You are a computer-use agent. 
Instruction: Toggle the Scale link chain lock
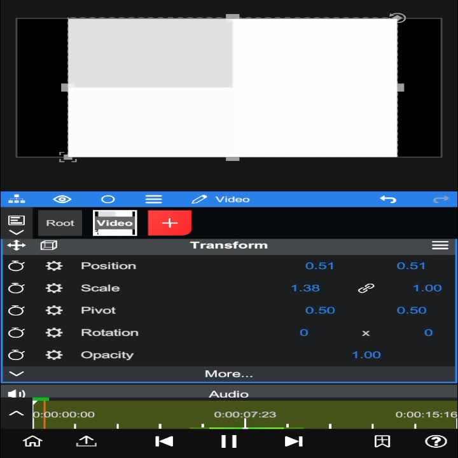tap(366, 288)
